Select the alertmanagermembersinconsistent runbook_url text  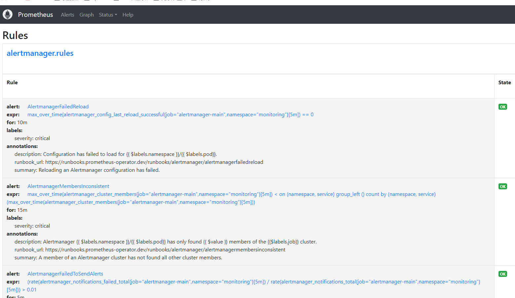point(150,250)
